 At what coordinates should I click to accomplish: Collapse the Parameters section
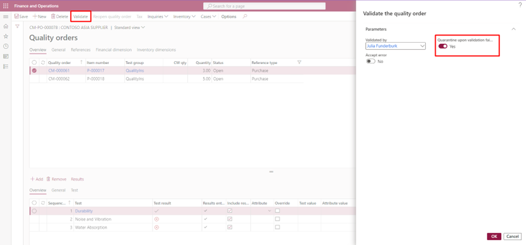514,29
